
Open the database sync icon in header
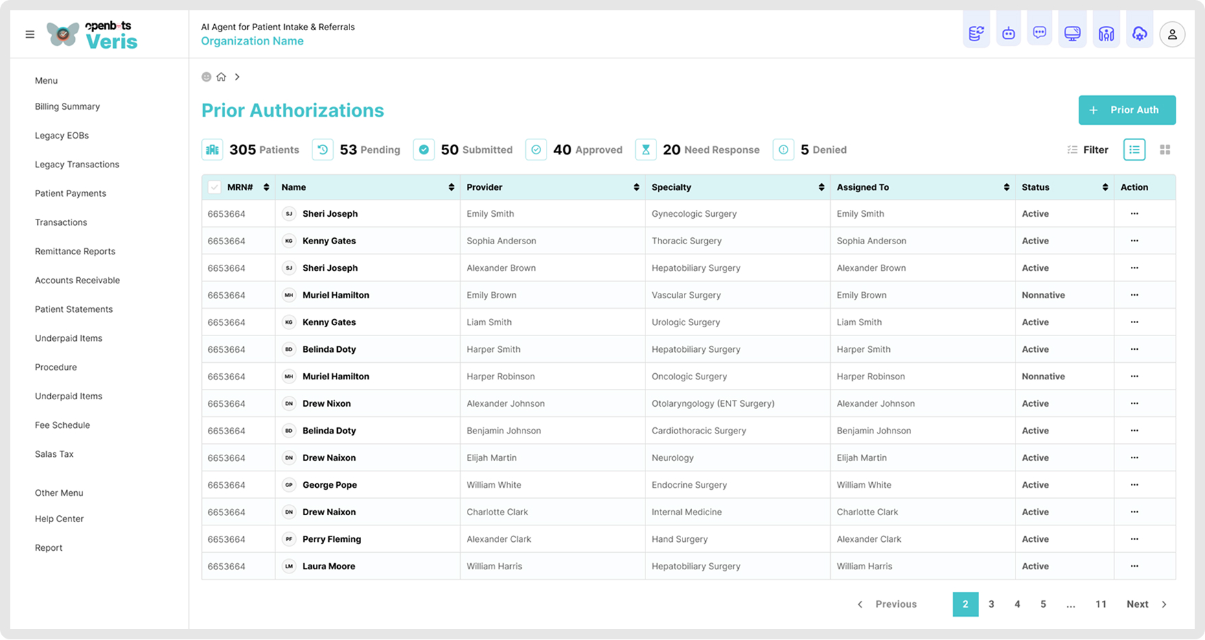(x=976, y=33)
